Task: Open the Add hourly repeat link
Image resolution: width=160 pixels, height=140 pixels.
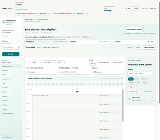Action: pos(39,37)
